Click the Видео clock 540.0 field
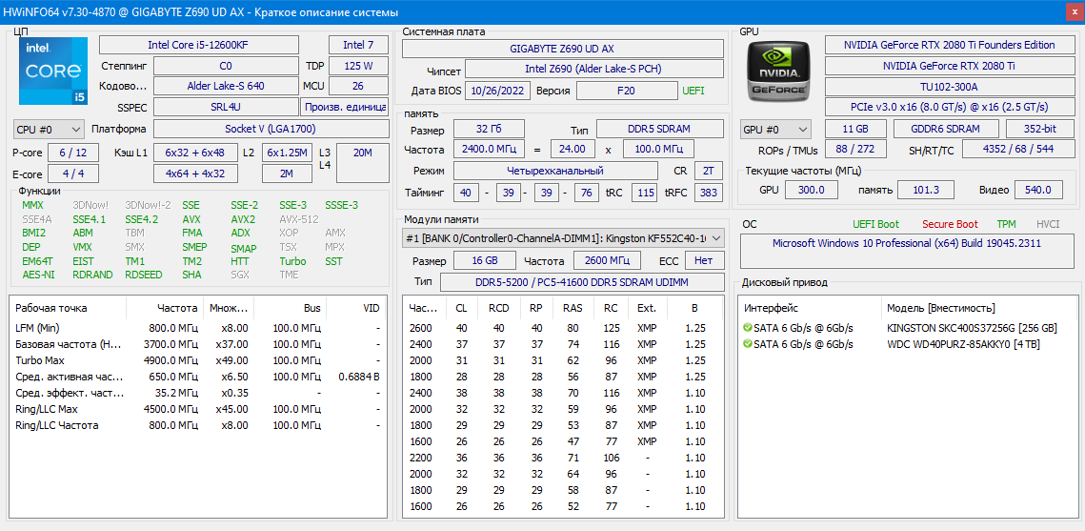This screenshot has height=531, width=1085. click(1039, 190)
